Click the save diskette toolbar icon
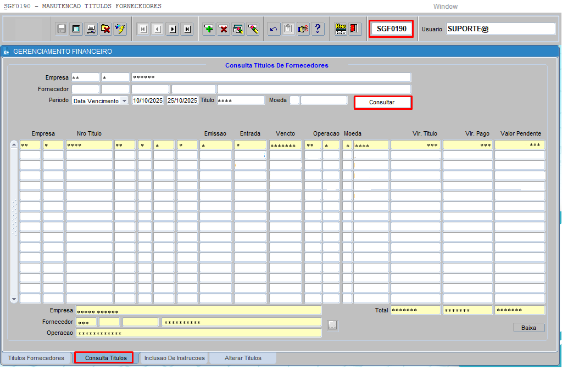This screenshot has width=562, height=370. coord(62,29)
